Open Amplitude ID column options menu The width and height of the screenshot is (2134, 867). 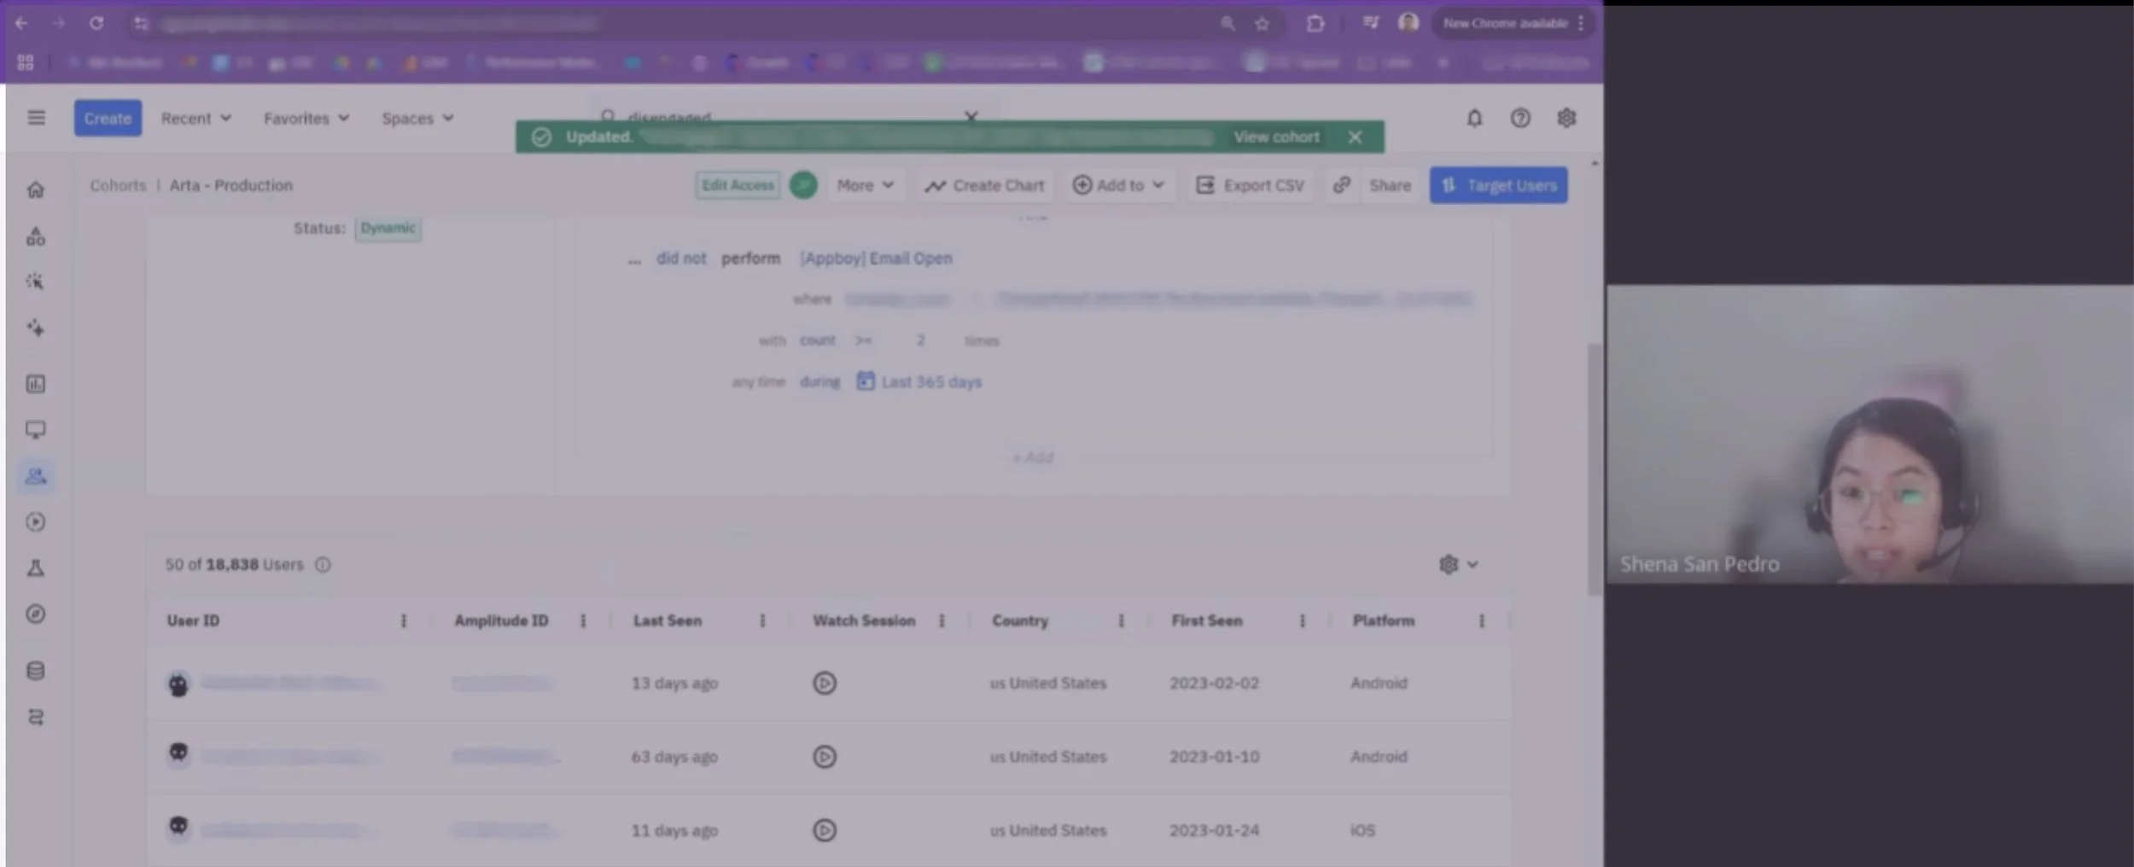point(583,621)
